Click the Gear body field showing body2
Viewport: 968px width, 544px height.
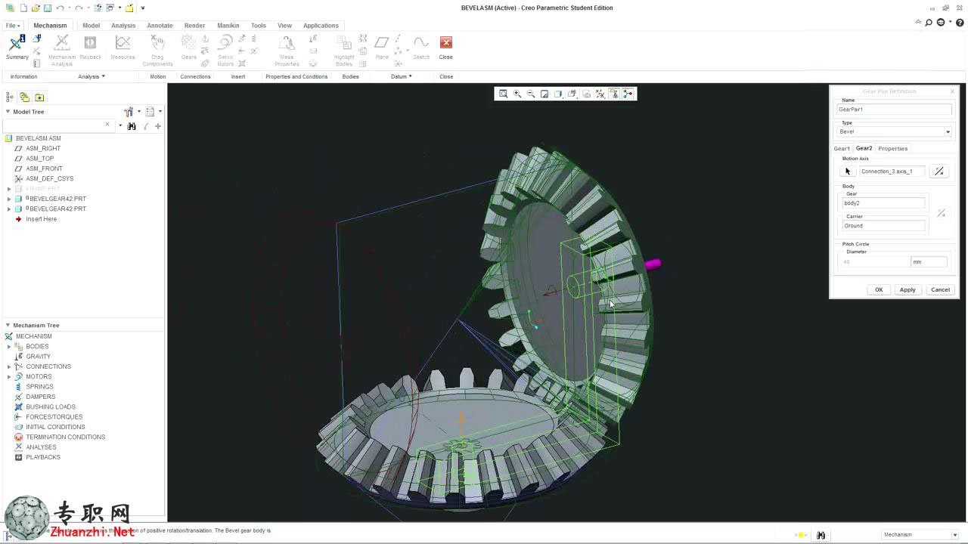[883, 203]
